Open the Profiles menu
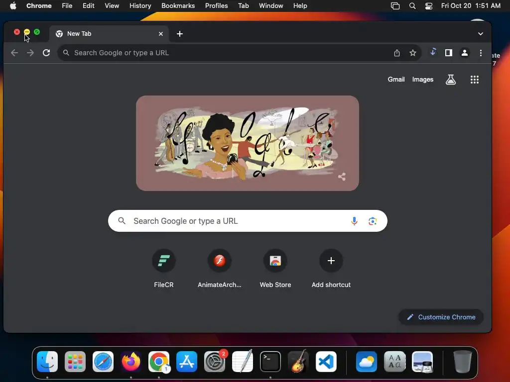Image resolution: width=510 pixels, height=382 pixels. 216,5
